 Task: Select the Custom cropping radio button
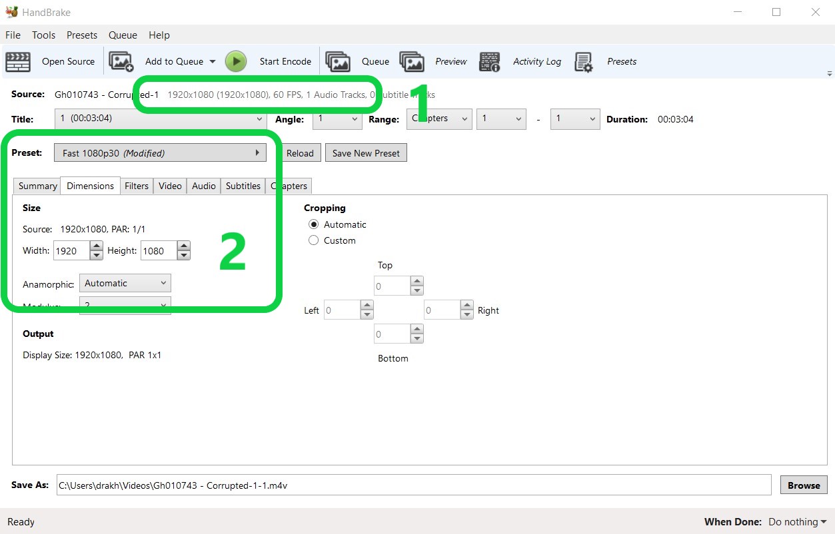pos(314,240)
